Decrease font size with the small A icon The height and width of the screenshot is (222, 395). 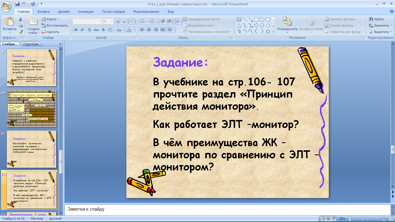click(x=124, y=21)
